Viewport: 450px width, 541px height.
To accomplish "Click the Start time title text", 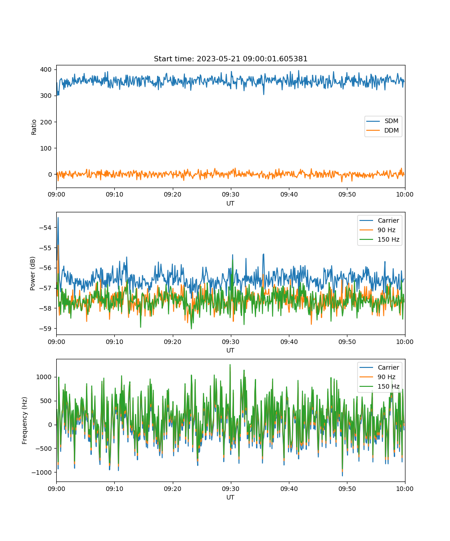I will coord(230,59).
